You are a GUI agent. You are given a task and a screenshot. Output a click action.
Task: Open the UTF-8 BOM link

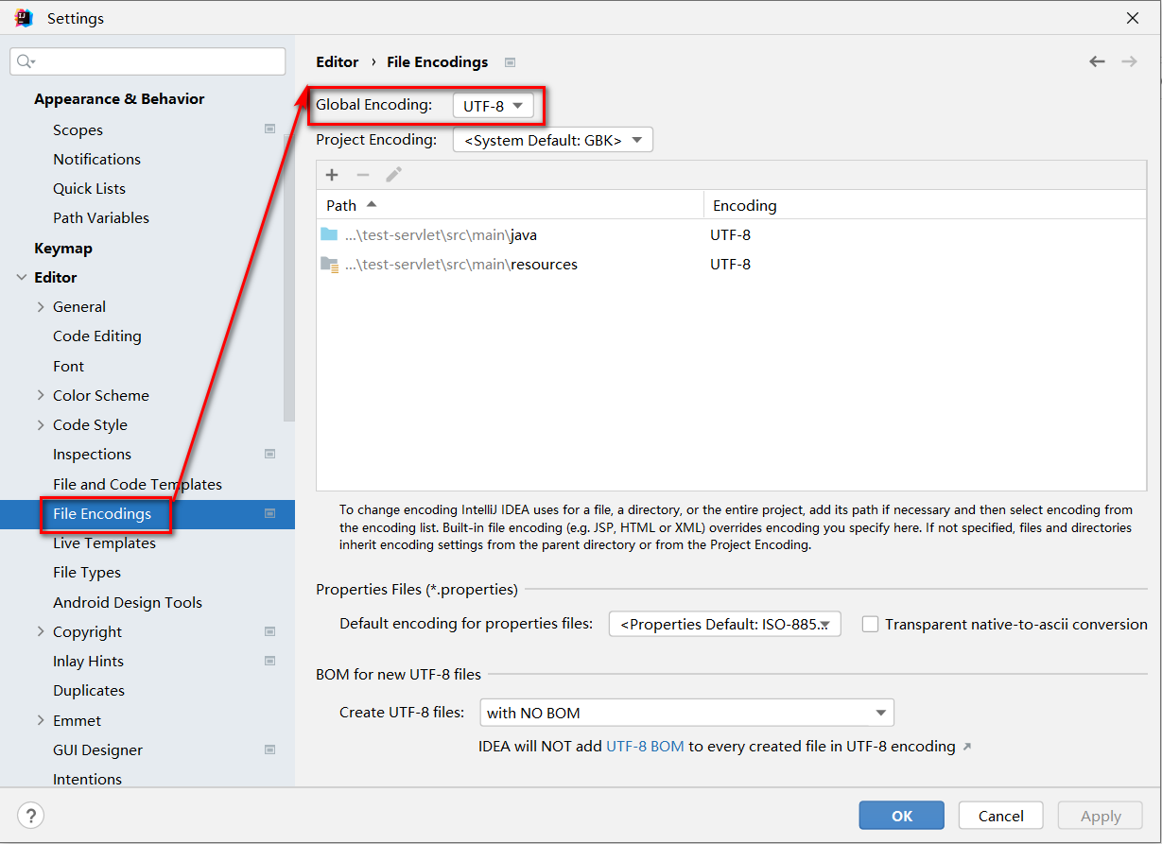pos(645,747)
